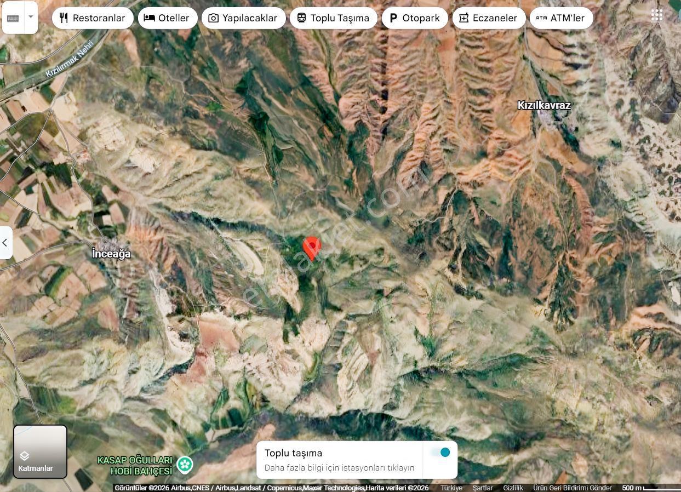Search nearby Otopark locations
The height and width of the screenshot is (492, 681).
click(415, 18)
